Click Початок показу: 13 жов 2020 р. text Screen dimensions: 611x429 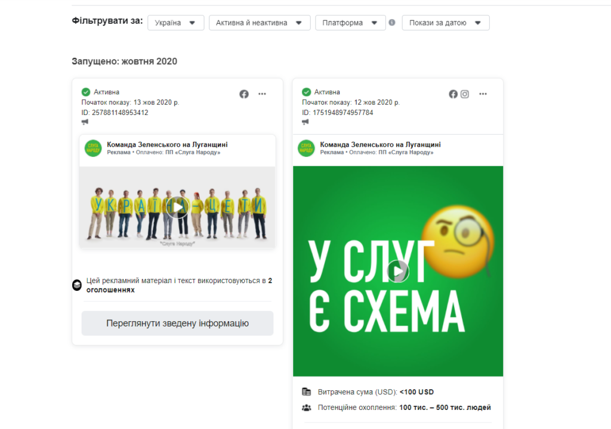pyautogui.click(x=130, y=102)
